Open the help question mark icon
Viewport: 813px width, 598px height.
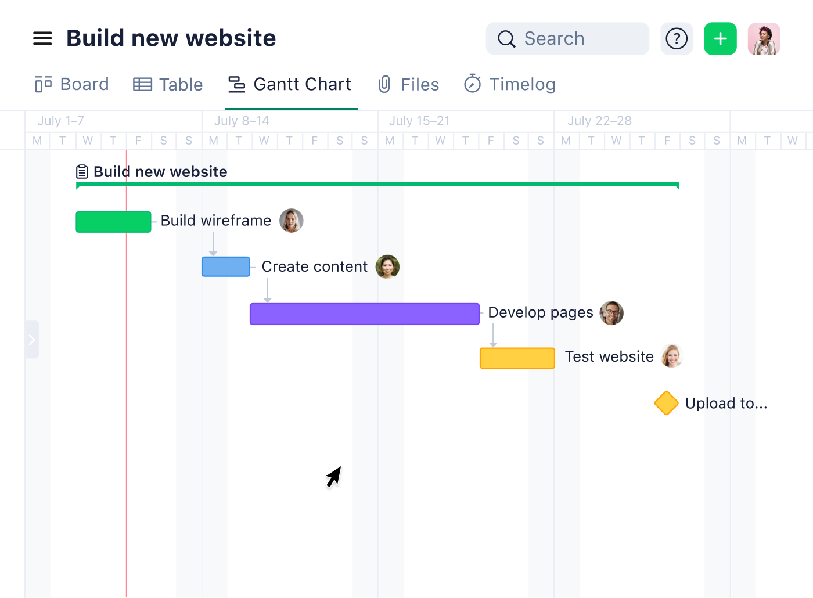[x=676, y=38]
